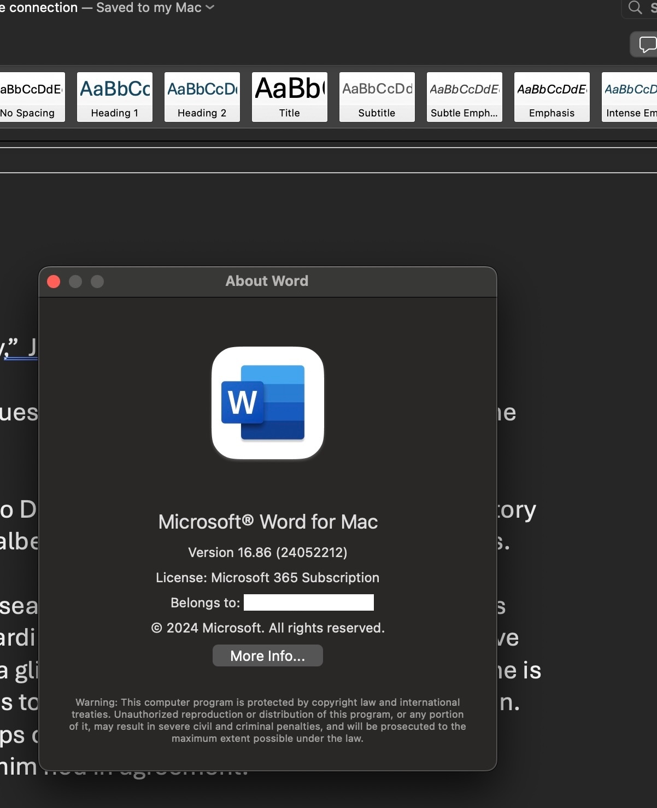Click the Saved to my Mac status text
This screenshot has width=657, height=808.
[149, 8]
